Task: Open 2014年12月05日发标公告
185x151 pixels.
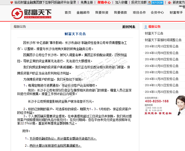Action: coord(162,59)
